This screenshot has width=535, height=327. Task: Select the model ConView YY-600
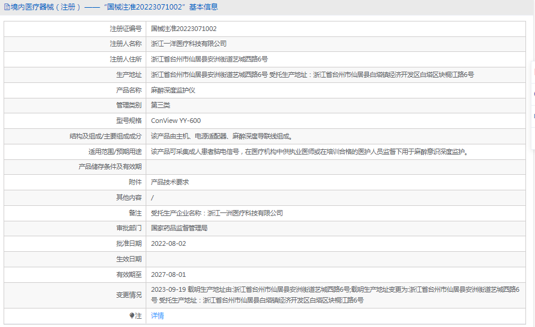point(176,121)
